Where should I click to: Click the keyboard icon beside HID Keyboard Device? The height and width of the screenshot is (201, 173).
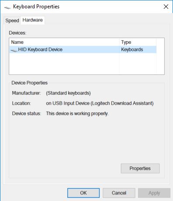14,50
